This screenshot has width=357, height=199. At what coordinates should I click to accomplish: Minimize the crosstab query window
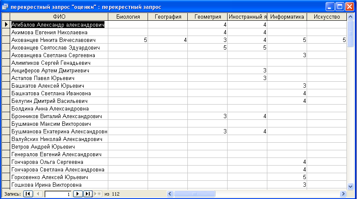[x=330, y=7]
